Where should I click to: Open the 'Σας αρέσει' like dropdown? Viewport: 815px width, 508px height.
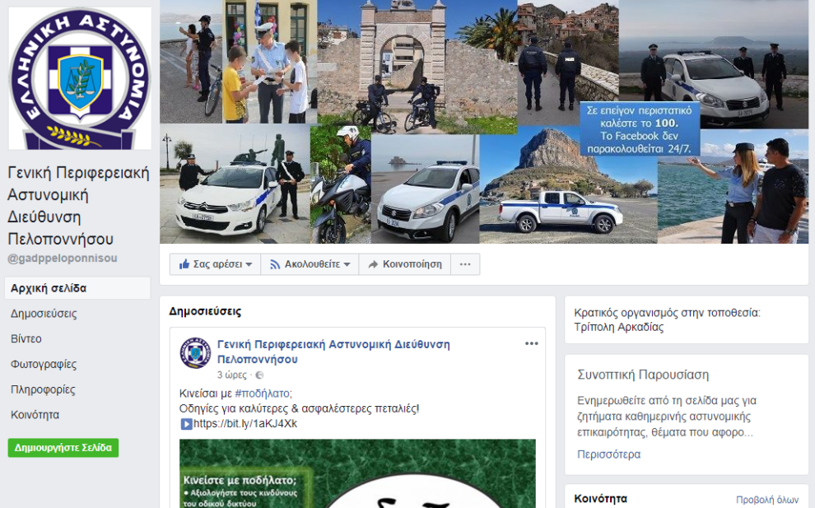click(215, 264)
